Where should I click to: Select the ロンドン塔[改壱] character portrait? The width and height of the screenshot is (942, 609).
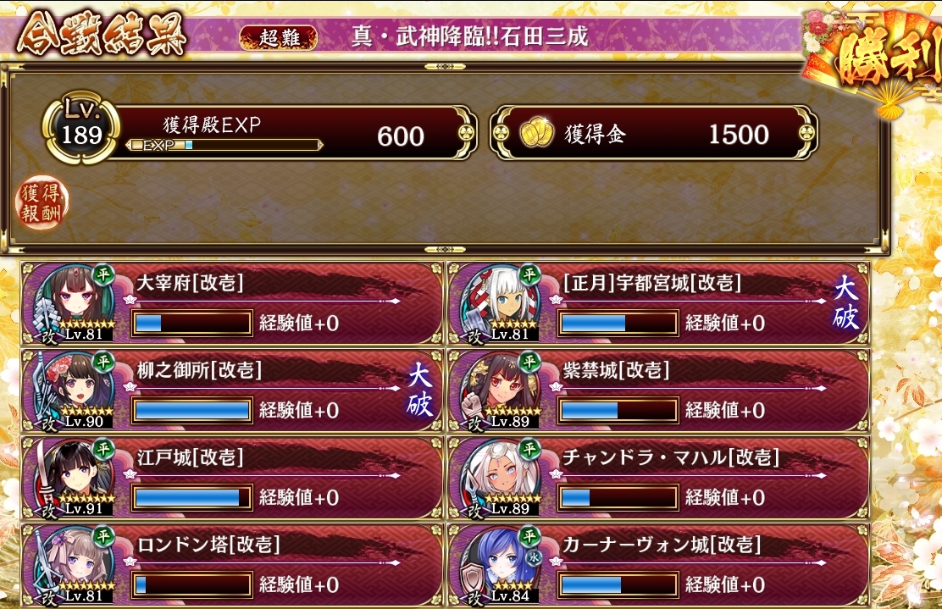coord(73,565)
